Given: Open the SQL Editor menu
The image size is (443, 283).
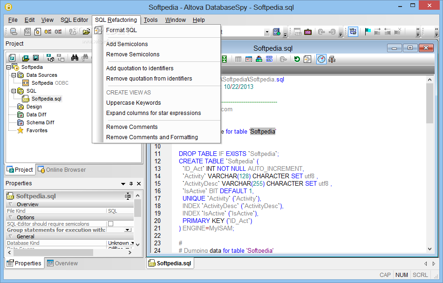Looking at the screenshot, I should (75, 20).
